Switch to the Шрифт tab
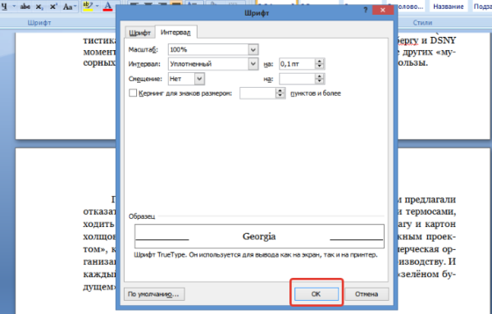 pos(140,33)
